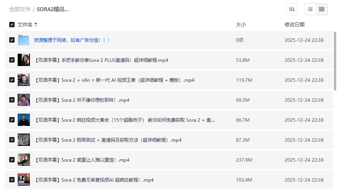The image size is (337, 190).
Task: Toggle the select-all checkbox beside 文件名
Action: tap(12, 25)
